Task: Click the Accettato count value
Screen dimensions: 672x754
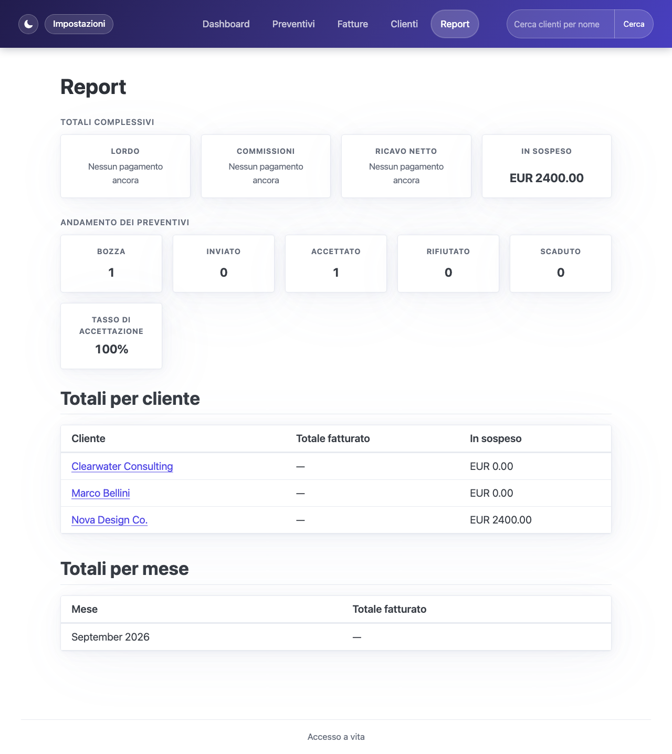Action: click(336, 273)
